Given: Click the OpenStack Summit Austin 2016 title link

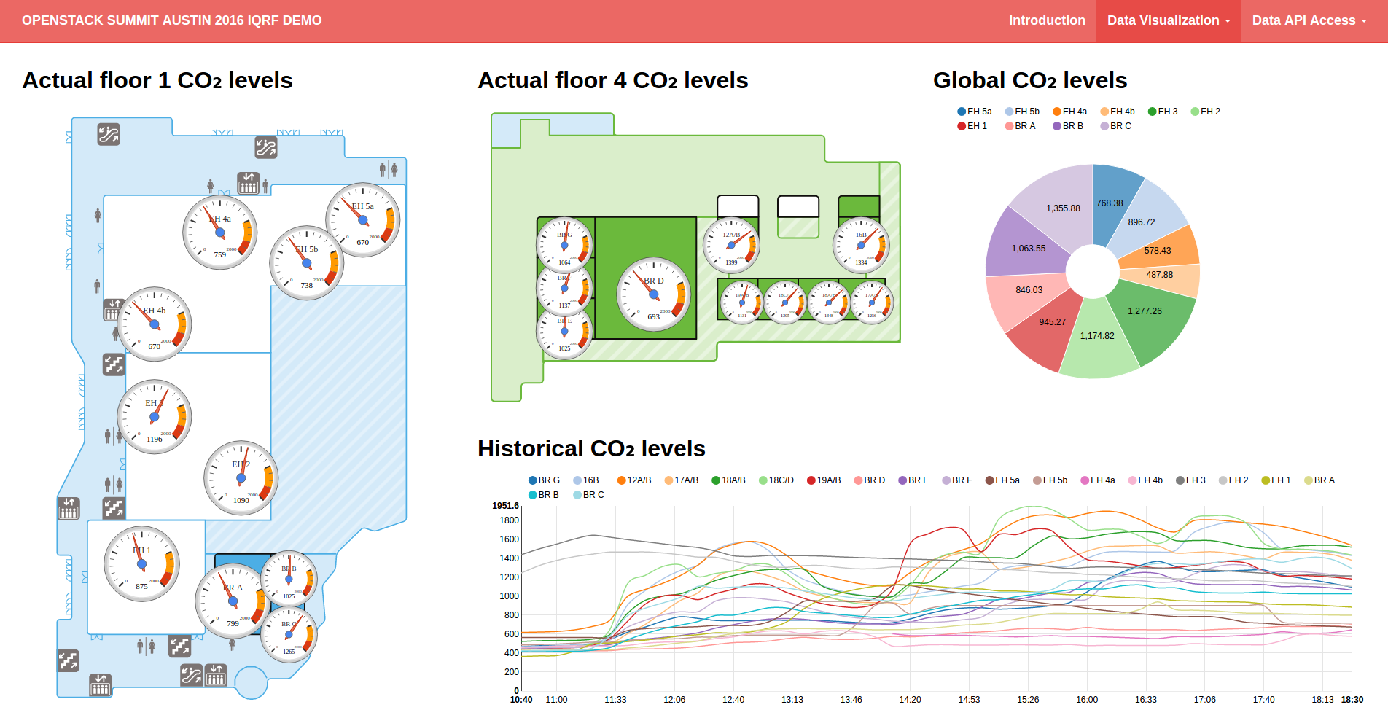Looking at the screenshot, I should point(172,20).
